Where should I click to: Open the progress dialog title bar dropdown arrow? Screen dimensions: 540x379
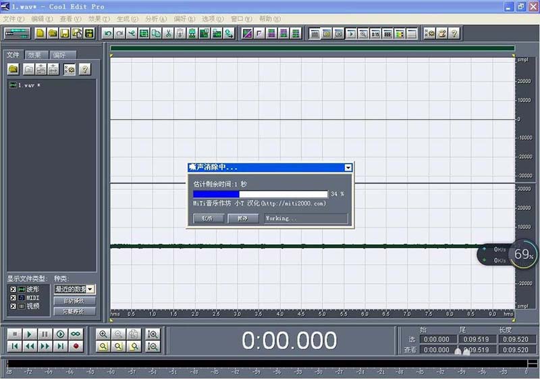tap(348, 168)
